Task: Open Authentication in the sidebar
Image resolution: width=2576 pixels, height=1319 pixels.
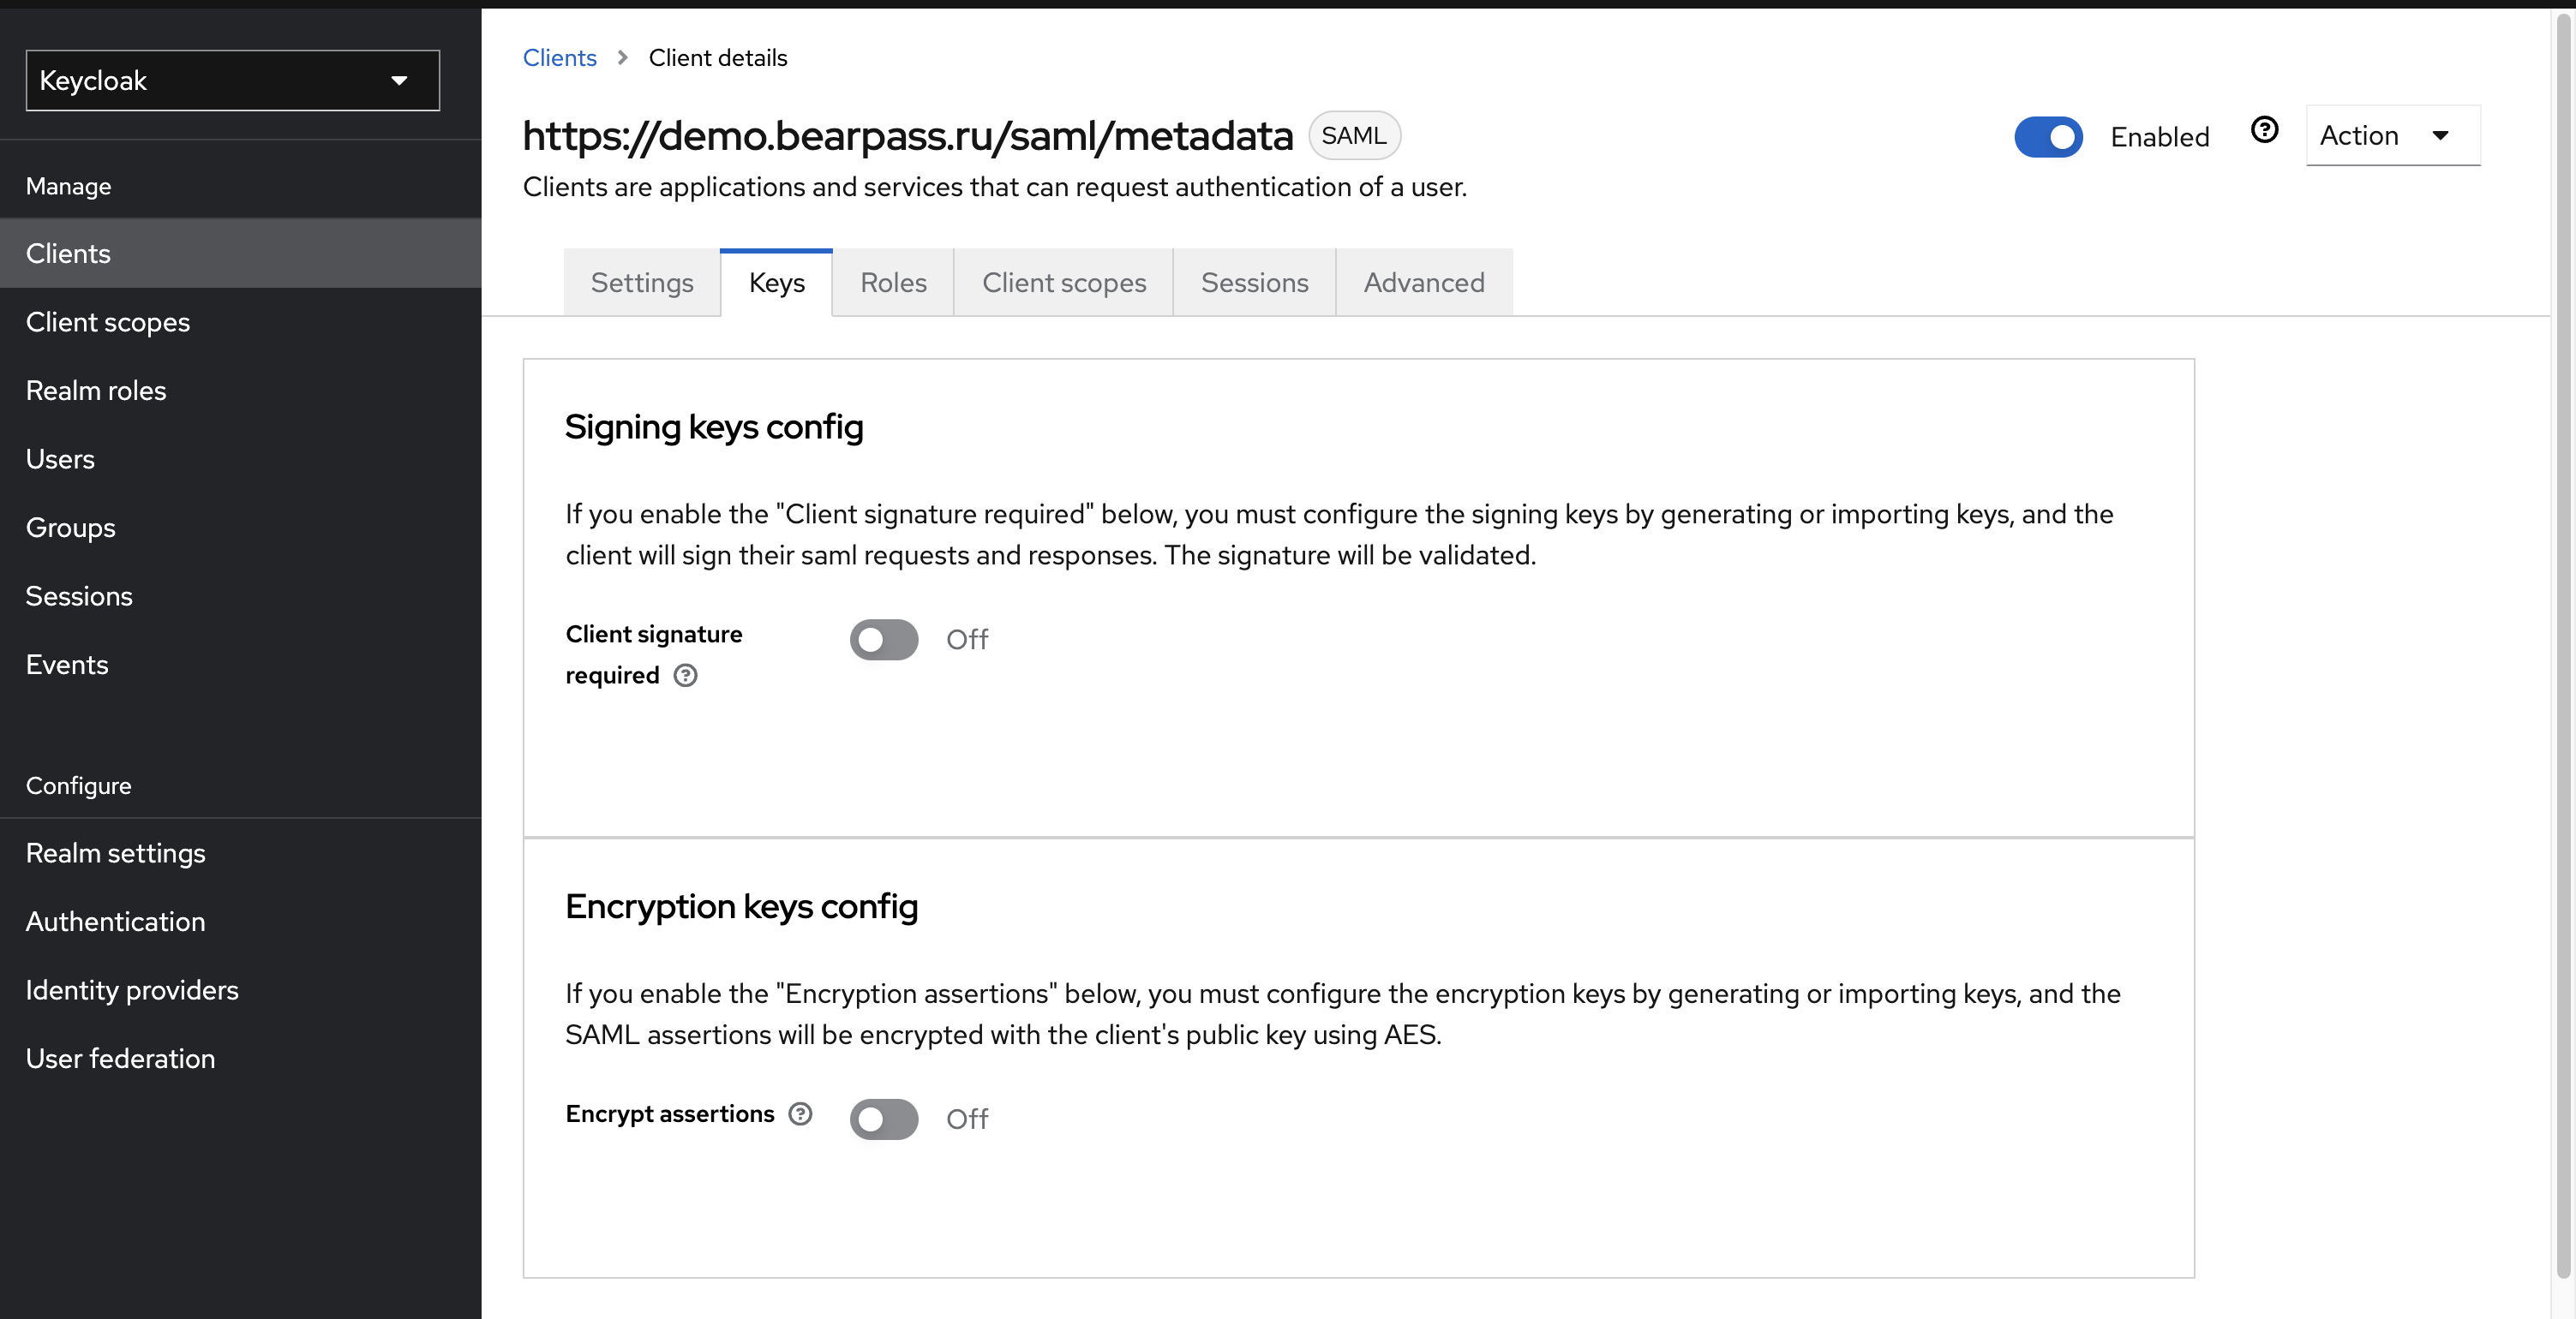Action: 115,922
